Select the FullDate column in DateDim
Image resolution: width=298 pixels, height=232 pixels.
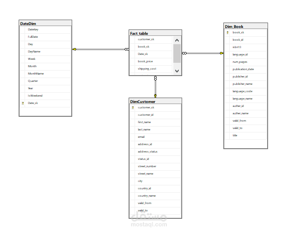[45, 37]
